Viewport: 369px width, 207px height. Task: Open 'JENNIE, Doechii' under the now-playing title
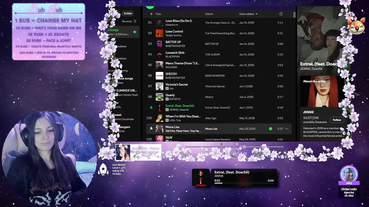tap(311, 69)
